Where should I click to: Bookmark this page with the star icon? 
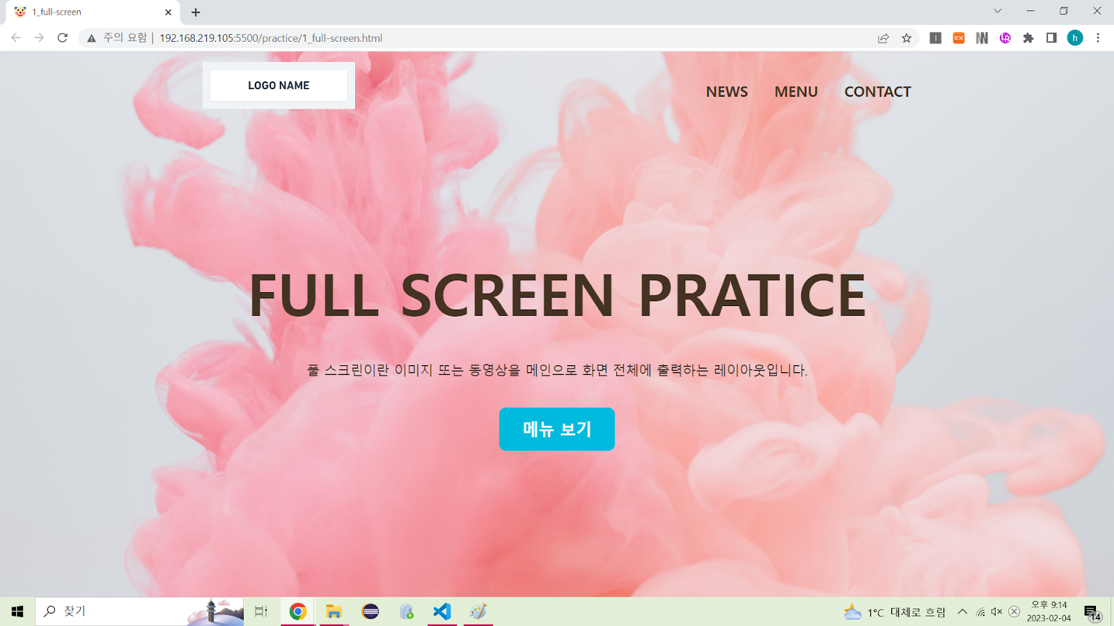pyautogui.click(x=907, y=38)
